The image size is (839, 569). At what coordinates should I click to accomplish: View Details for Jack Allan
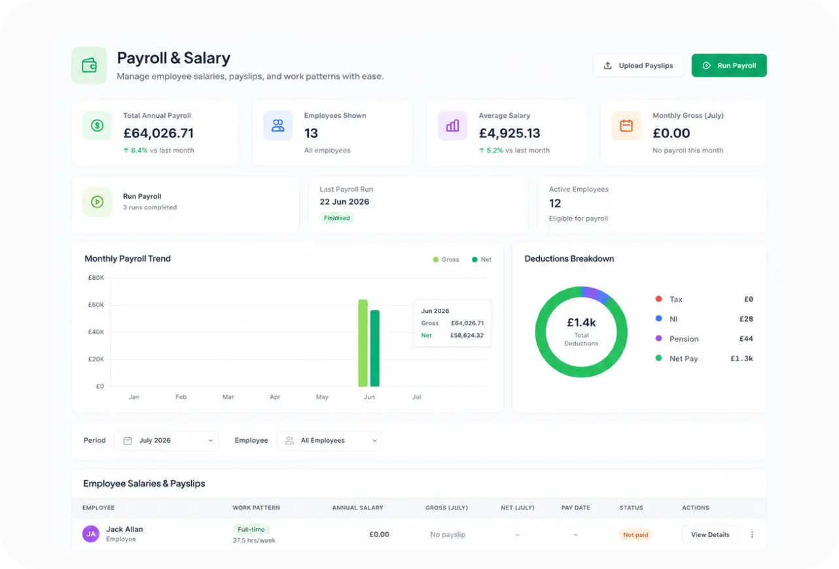click(x=710, y=534)
